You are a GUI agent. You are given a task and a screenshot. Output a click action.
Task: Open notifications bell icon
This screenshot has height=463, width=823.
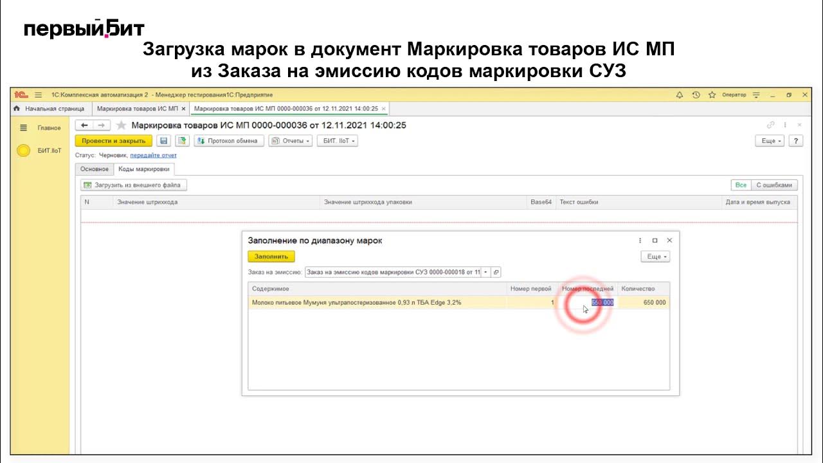click(680, 95)
